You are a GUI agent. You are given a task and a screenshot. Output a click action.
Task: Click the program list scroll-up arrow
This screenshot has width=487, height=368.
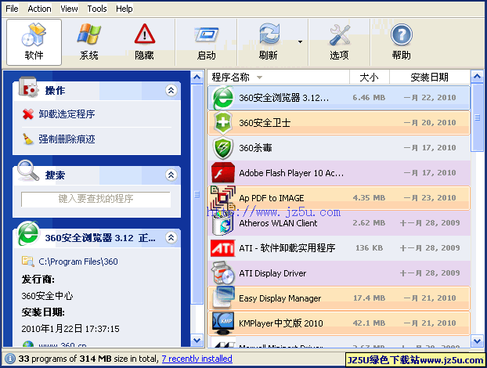(x=478, y=77)
